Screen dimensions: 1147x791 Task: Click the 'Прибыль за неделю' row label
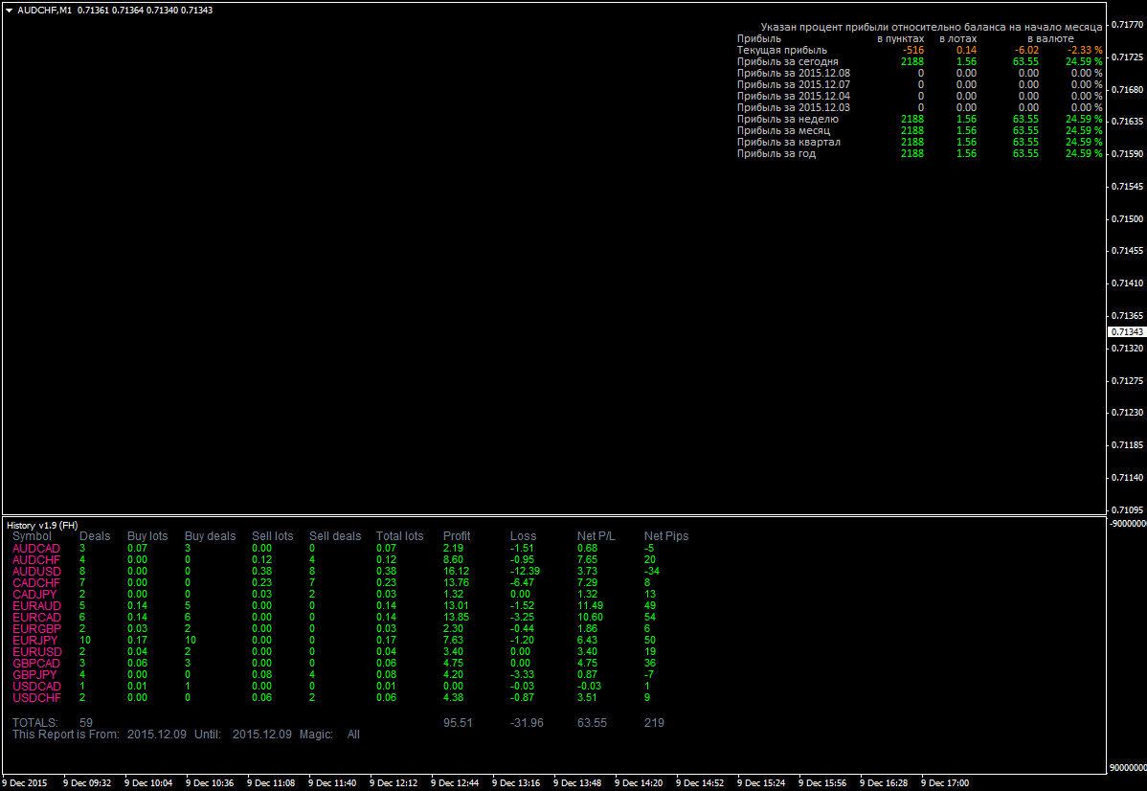point(788,120)
